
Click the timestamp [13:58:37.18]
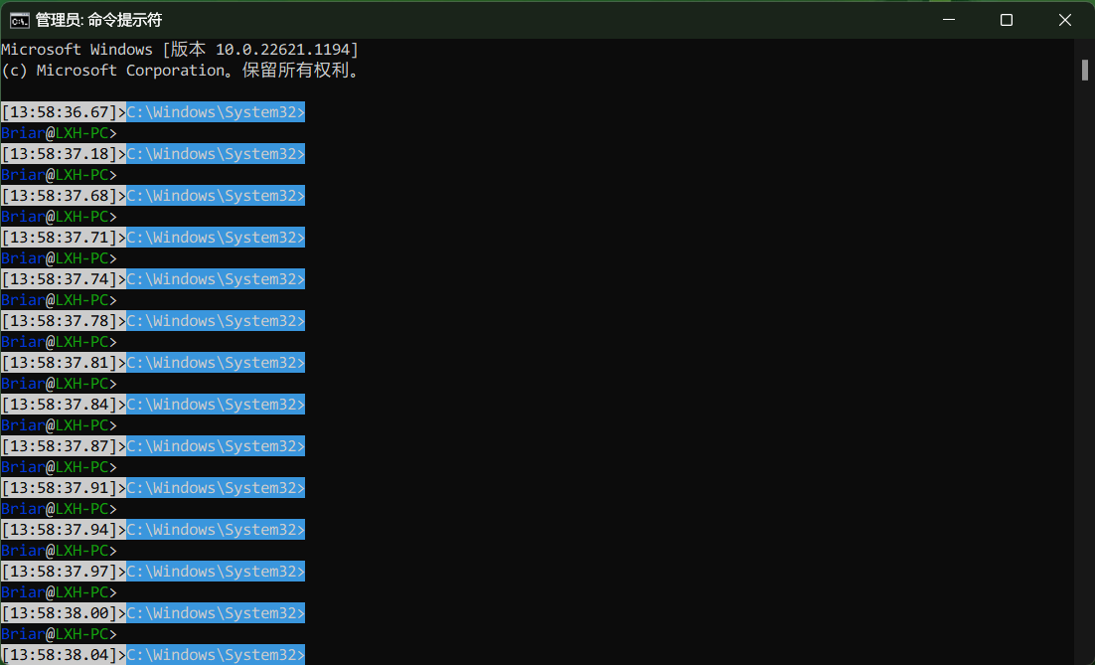60,154
